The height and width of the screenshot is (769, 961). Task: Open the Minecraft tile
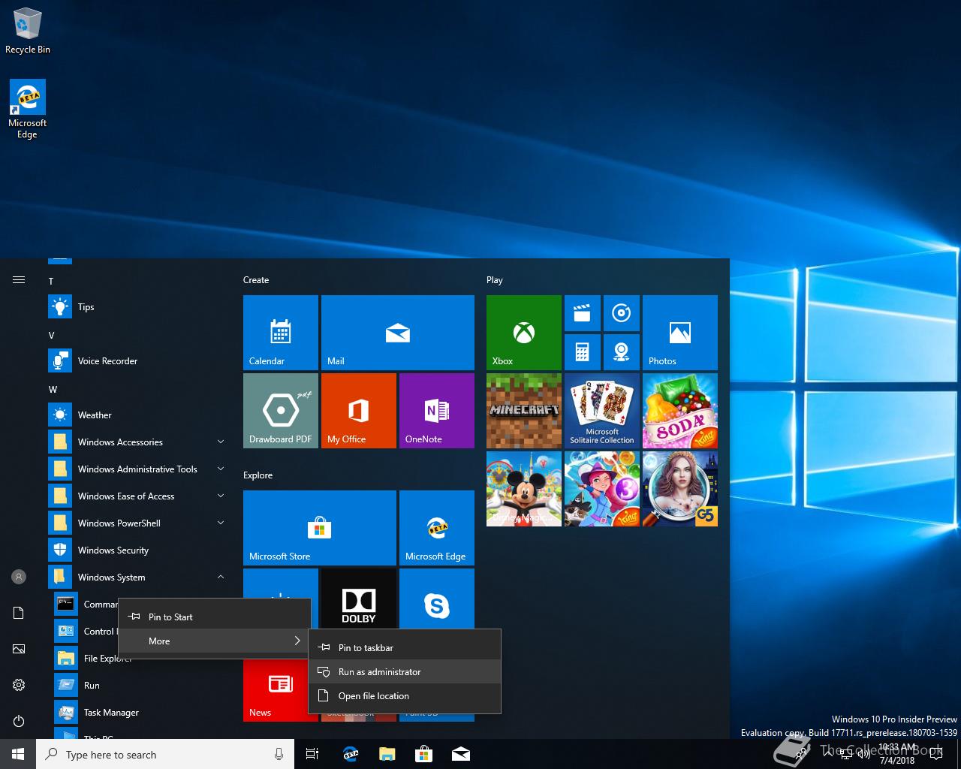[524, 411]
